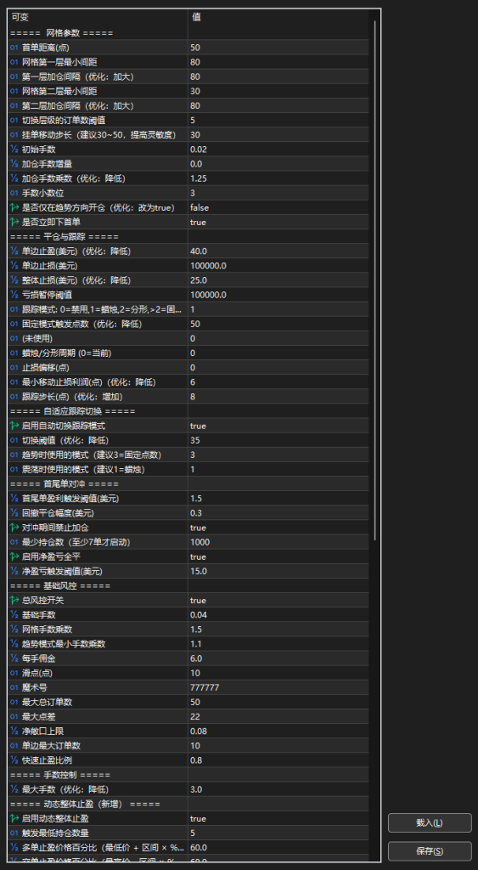This screenshot has height=870, width=478.
Task: Click the vertical scrollbar of parameter list
Action: click(x=375, y=280)
